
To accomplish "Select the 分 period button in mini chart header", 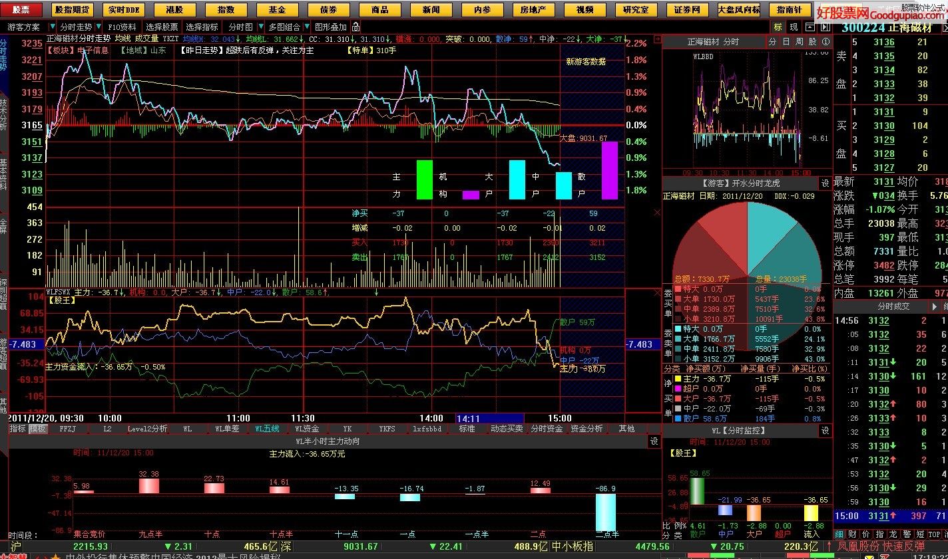I will [772, 41].
